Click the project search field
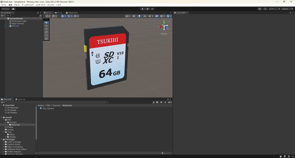This screenshot has width=295, height=158. point(129,102)
